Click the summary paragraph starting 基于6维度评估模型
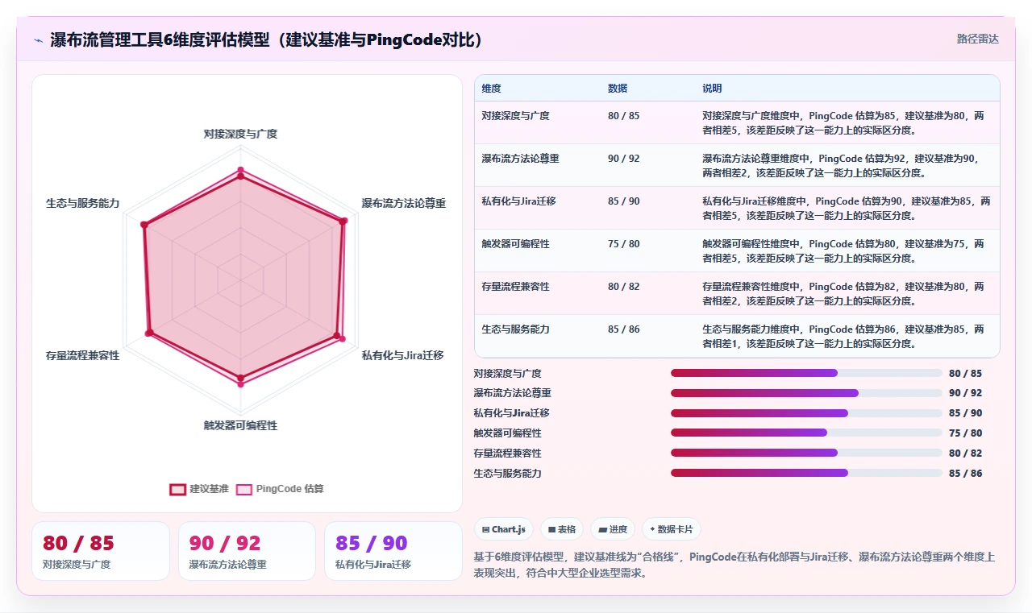Viewport: 1032px width, 613px height. click(x=734, y=565)
